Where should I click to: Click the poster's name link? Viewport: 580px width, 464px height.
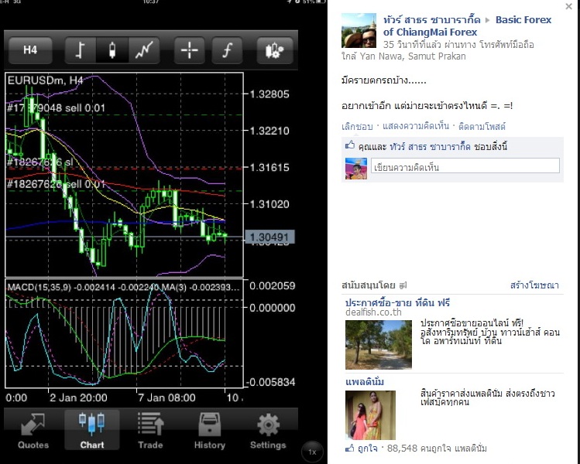pos(431,19)
